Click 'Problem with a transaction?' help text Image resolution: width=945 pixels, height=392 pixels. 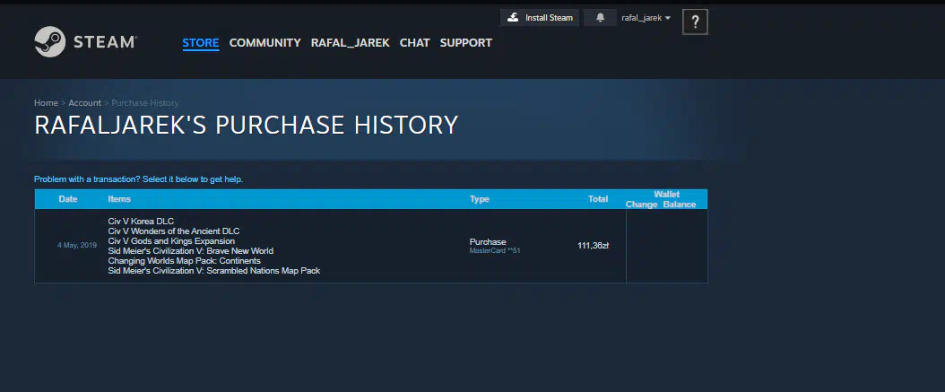[x=138, y=179]
